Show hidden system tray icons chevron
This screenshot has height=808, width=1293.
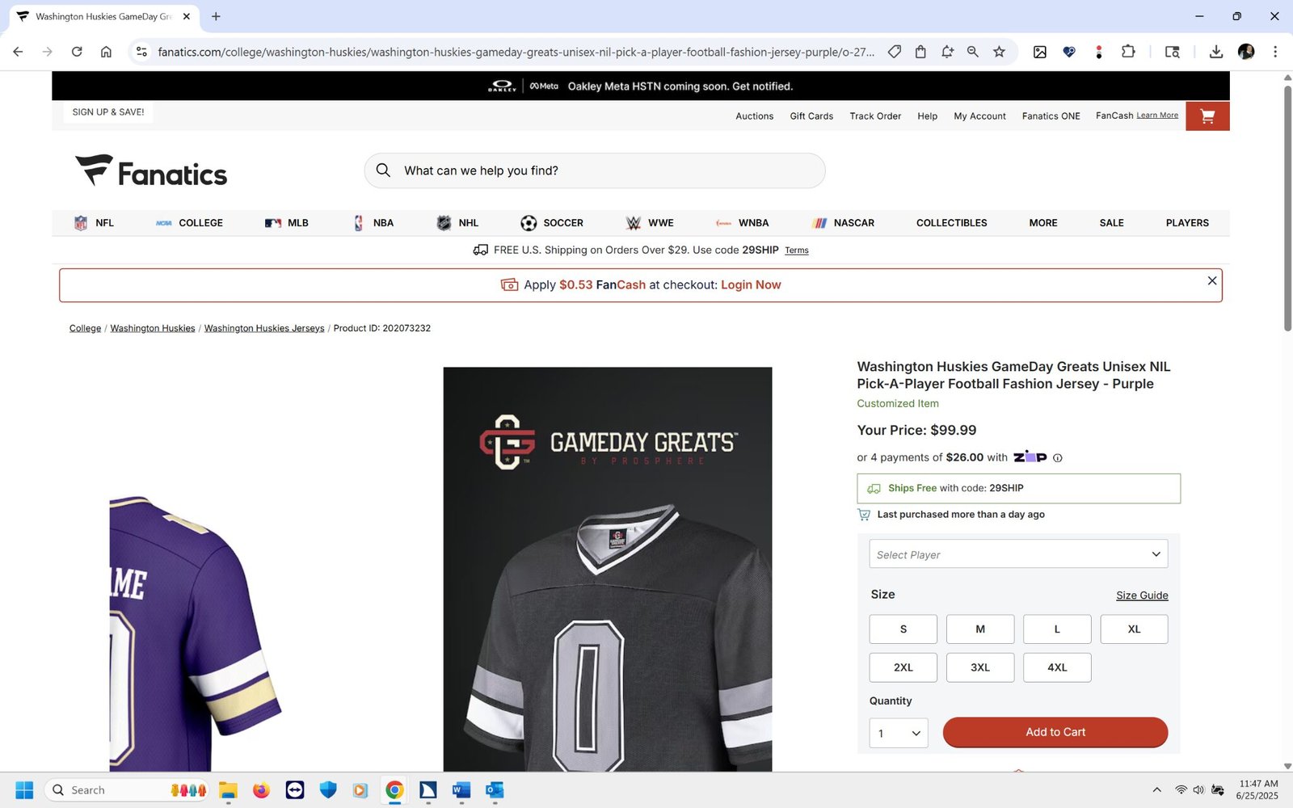pos(1156,790)
